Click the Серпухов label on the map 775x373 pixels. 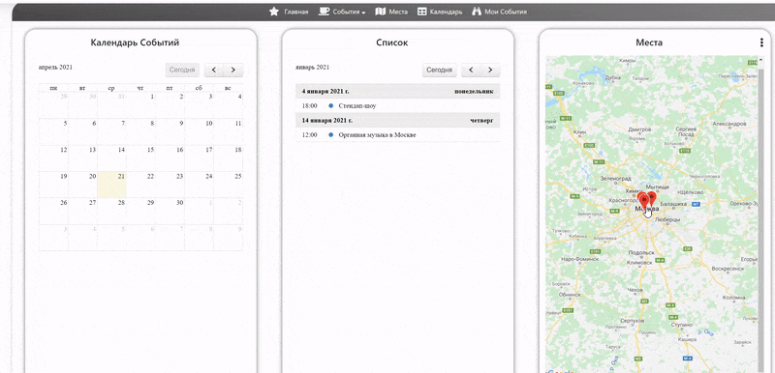pyautogui.click(x=632, y=320)
